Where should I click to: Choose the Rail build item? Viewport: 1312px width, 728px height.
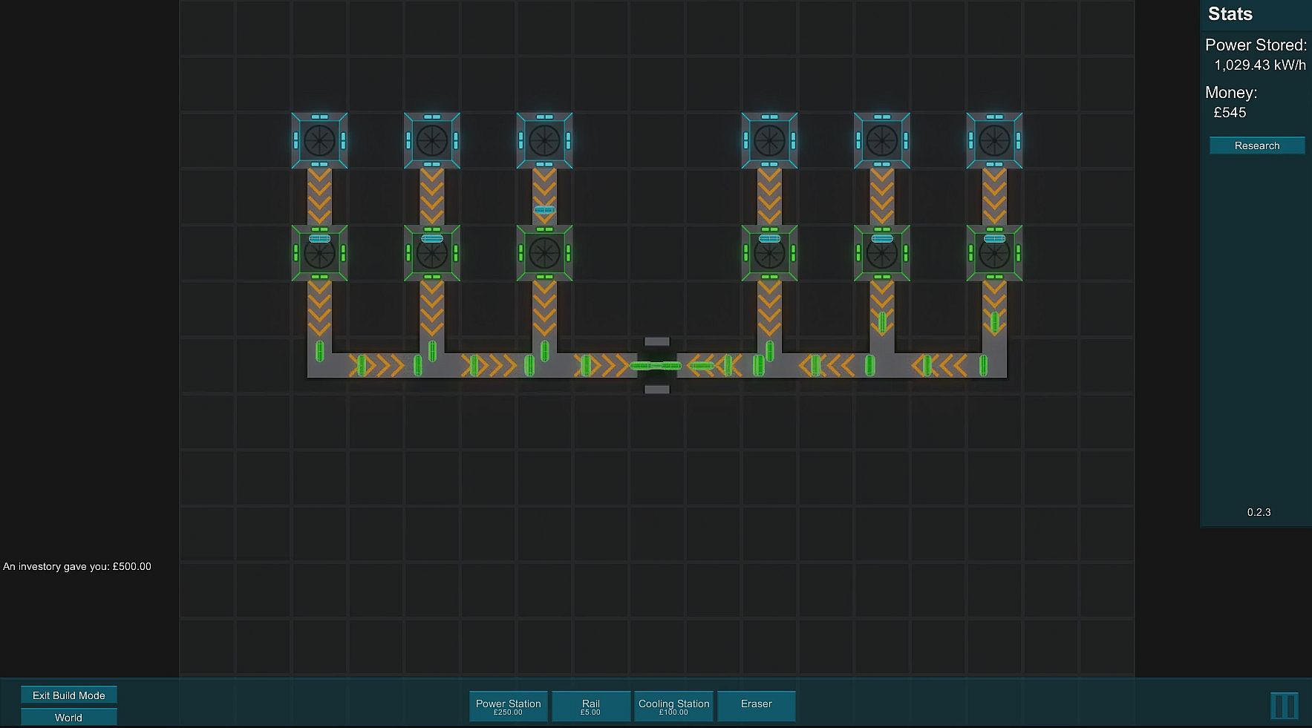(x=591, y=706)
